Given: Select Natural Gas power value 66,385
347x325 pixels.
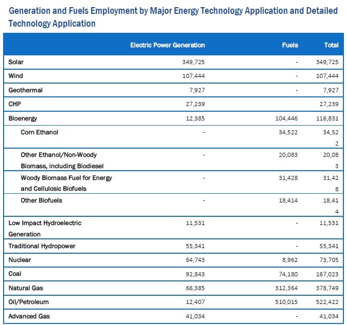Looking at the screenshot, I should (x=195, y=288).
